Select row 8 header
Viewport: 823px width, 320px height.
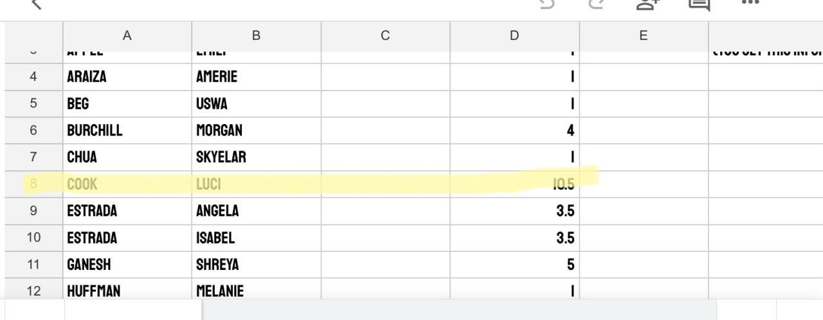tap(33, 184)
